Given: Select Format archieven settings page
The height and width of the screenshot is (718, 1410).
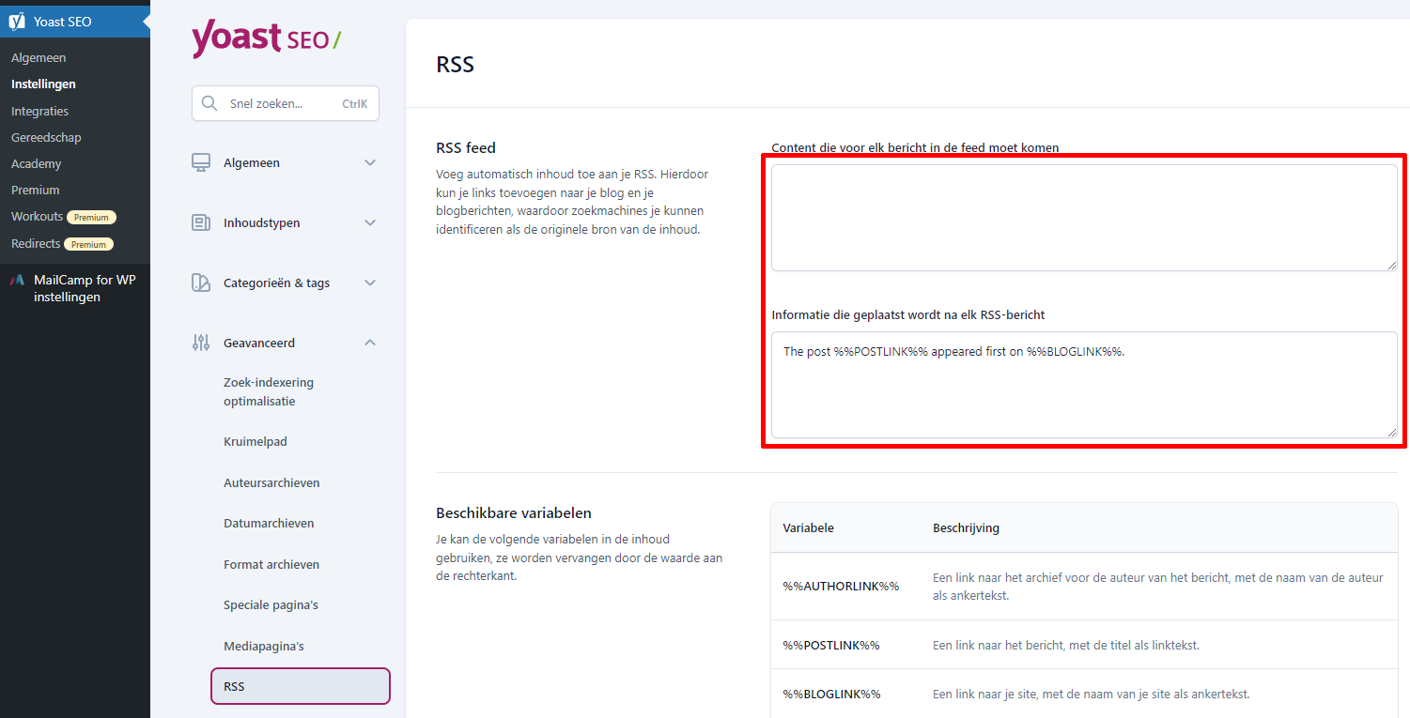Looking at the screenshot, I should tap(271, 564).
